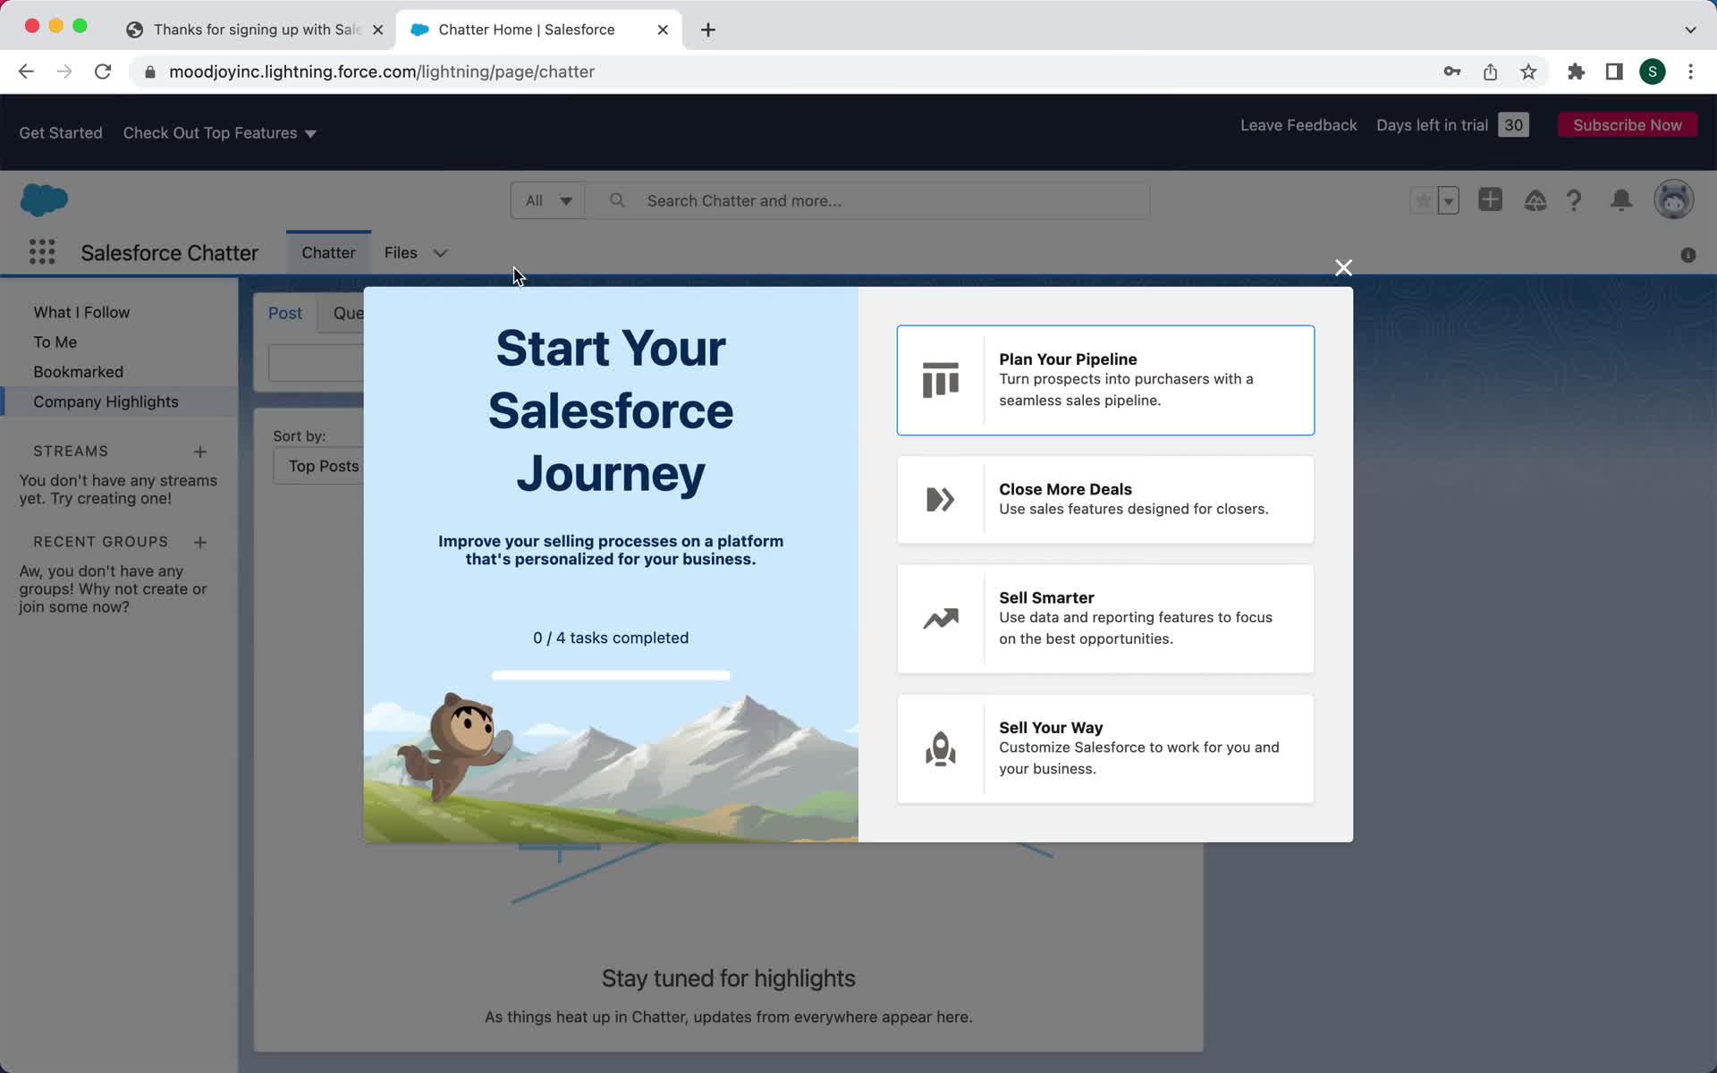Click the Subscribe Now button

(x=1628, y=125)
